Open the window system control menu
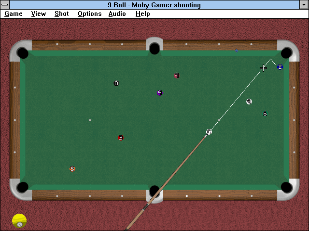Screen dimensions: 309x231 point(5,5)
